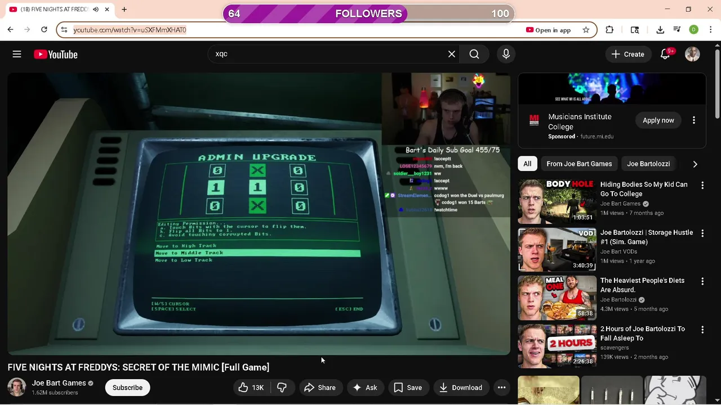The height and width of the screenshot is (405, 721).
Task: Open the notifications bell
Action: point(665,54)
